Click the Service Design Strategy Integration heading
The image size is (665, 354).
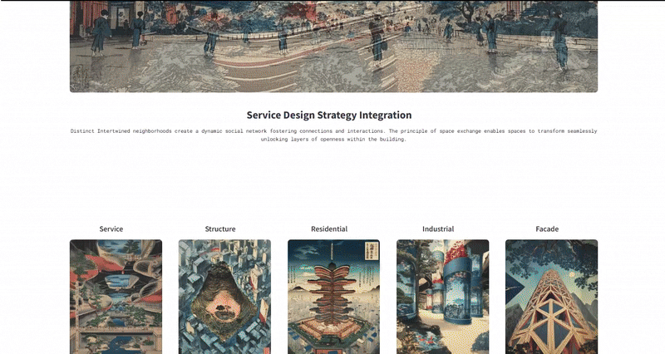coord(329,115)
